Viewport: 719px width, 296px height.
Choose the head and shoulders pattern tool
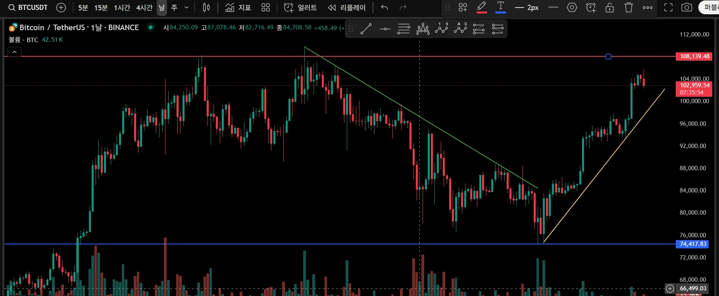click(x=423, y=29)
